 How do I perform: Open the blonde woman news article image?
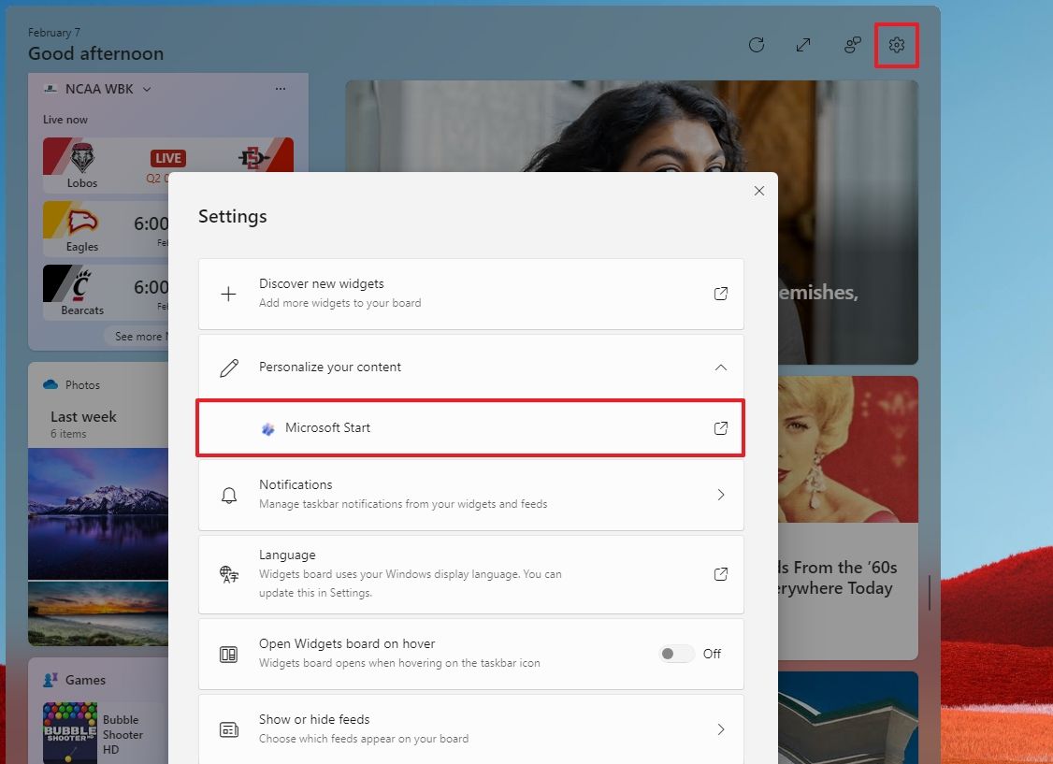point(848,449)
